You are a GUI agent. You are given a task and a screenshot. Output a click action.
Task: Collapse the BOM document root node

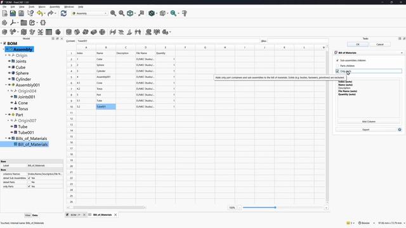coord(1,44)
